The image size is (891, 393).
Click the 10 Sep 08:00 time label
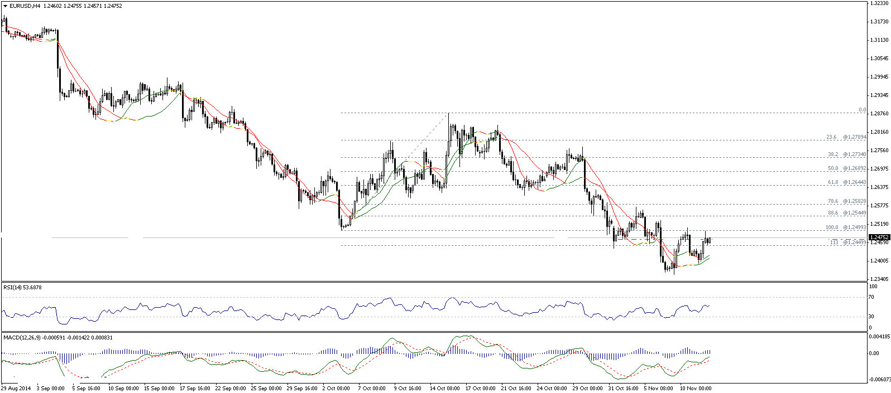122,388
